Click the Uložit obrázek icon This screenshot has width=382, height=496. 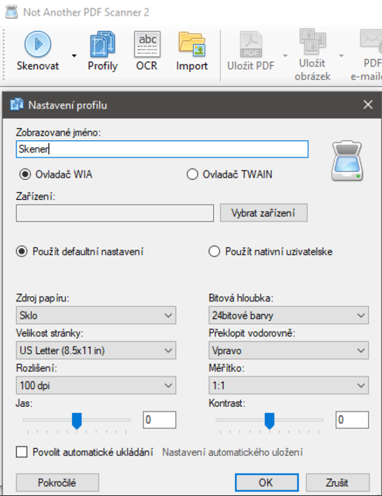coord(312,41)
